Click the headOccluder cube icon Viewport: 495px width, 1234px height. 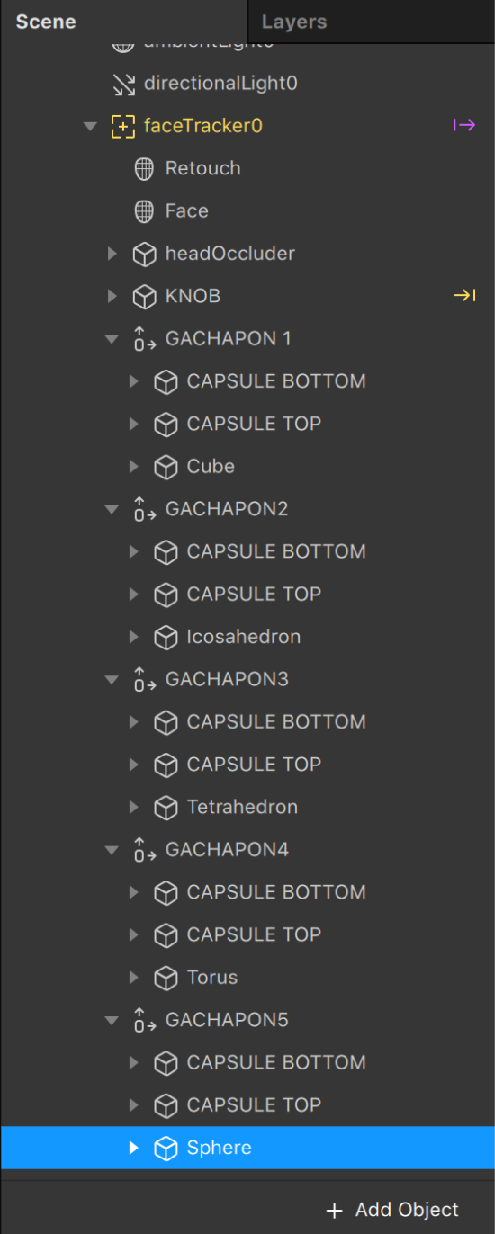tap(144, 255)
